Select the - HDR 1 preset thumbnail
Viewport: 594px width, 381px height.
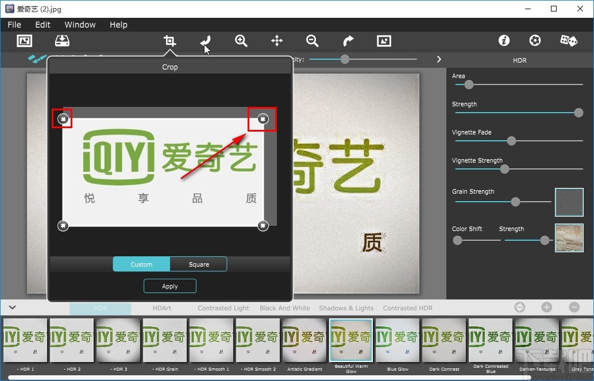click(x=25, y=340)
